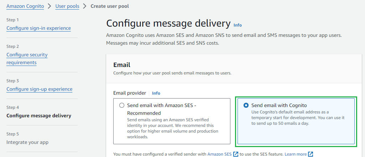This screenshot has width=365, height=157.
Task: Open Amazon Cognito breadcrumb link
Action: (x=25, y=6)
